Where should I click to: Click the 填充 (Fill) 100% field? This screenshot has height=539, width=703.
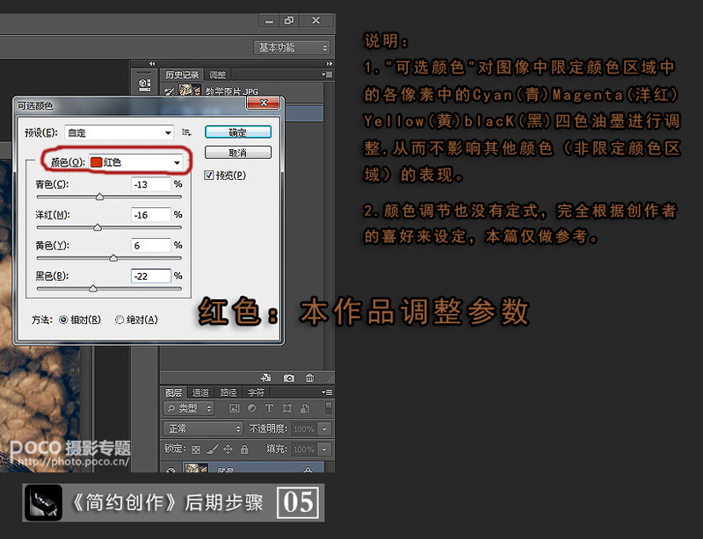(304, 449)
